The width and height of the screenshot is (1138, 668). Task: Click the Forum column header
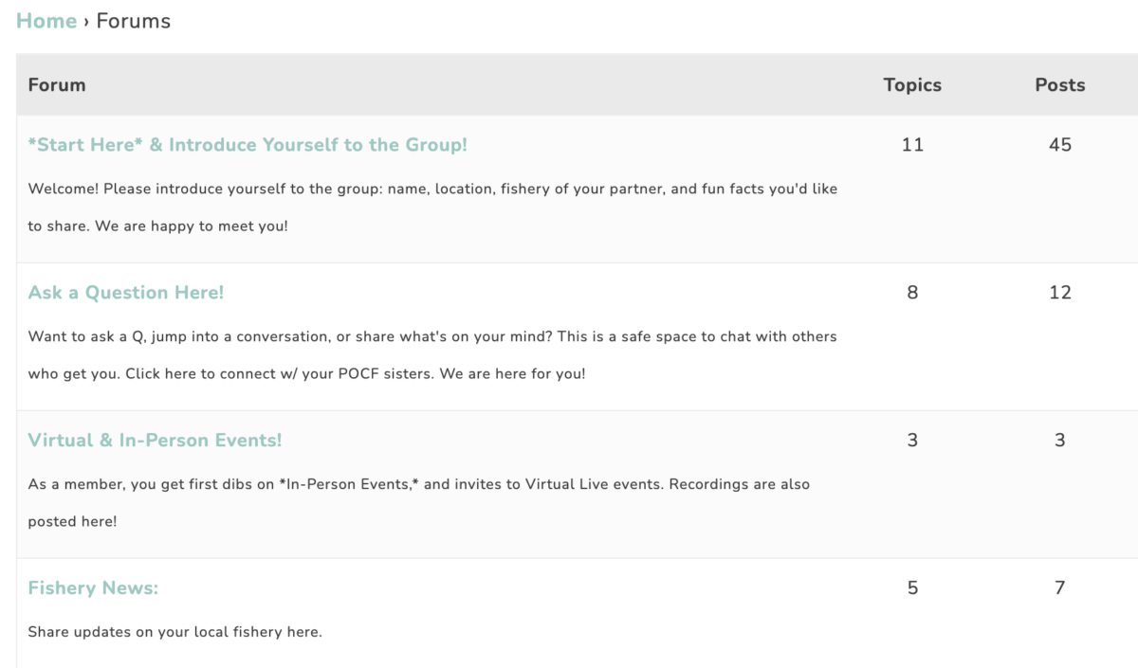[x=56, y=84]
